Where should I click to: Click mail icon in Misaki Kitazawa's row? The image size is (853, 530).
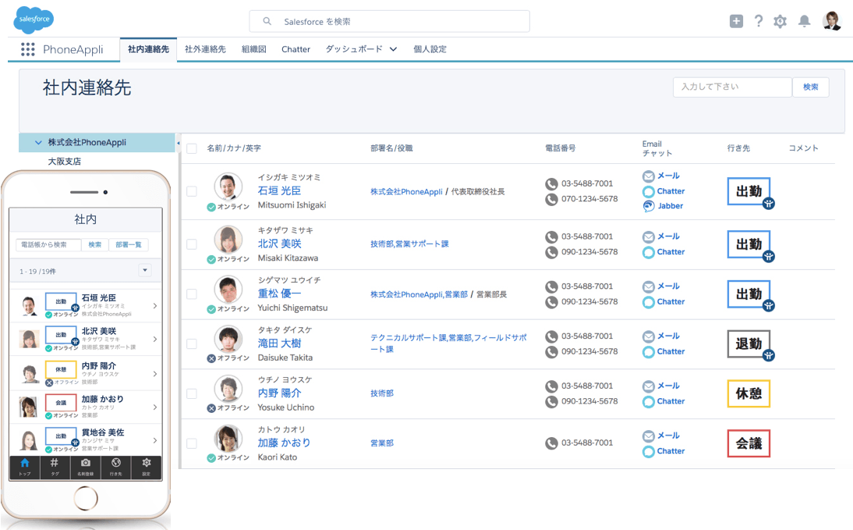pyautogui.click(x=649, y=237)
